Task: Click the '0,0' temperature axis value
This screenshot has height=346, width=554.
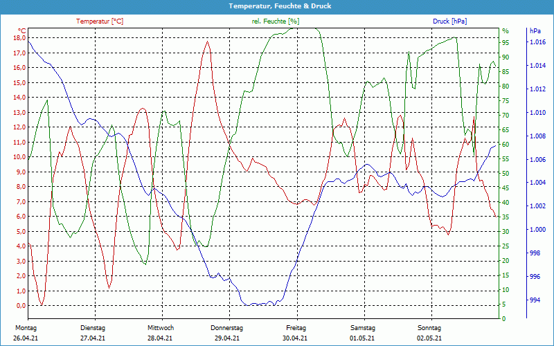Action: point(21,306)
